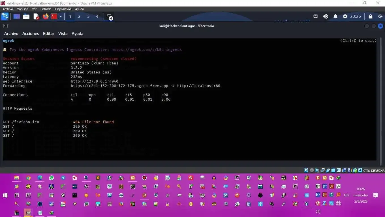Open Telegram from the Windows taskbar
This screenshot has height=217, width=385.
[63, 178]
